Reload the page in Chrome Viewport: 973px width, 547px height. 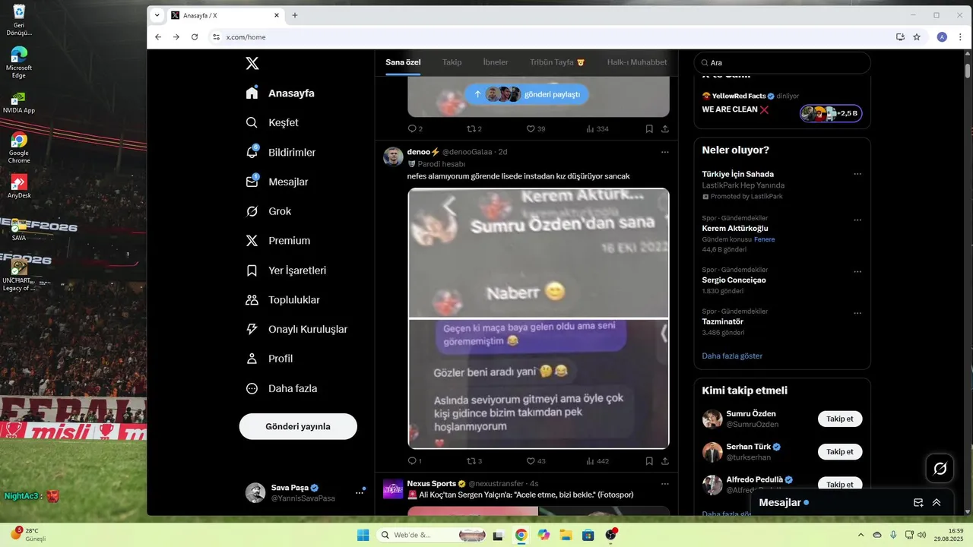(x=195, y=36)
